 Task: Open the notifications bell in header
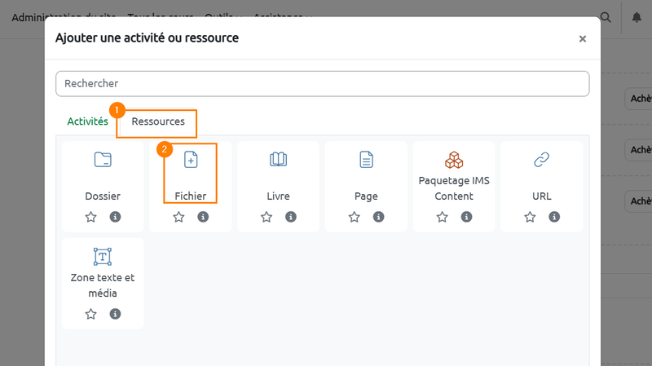pos(637,17)
